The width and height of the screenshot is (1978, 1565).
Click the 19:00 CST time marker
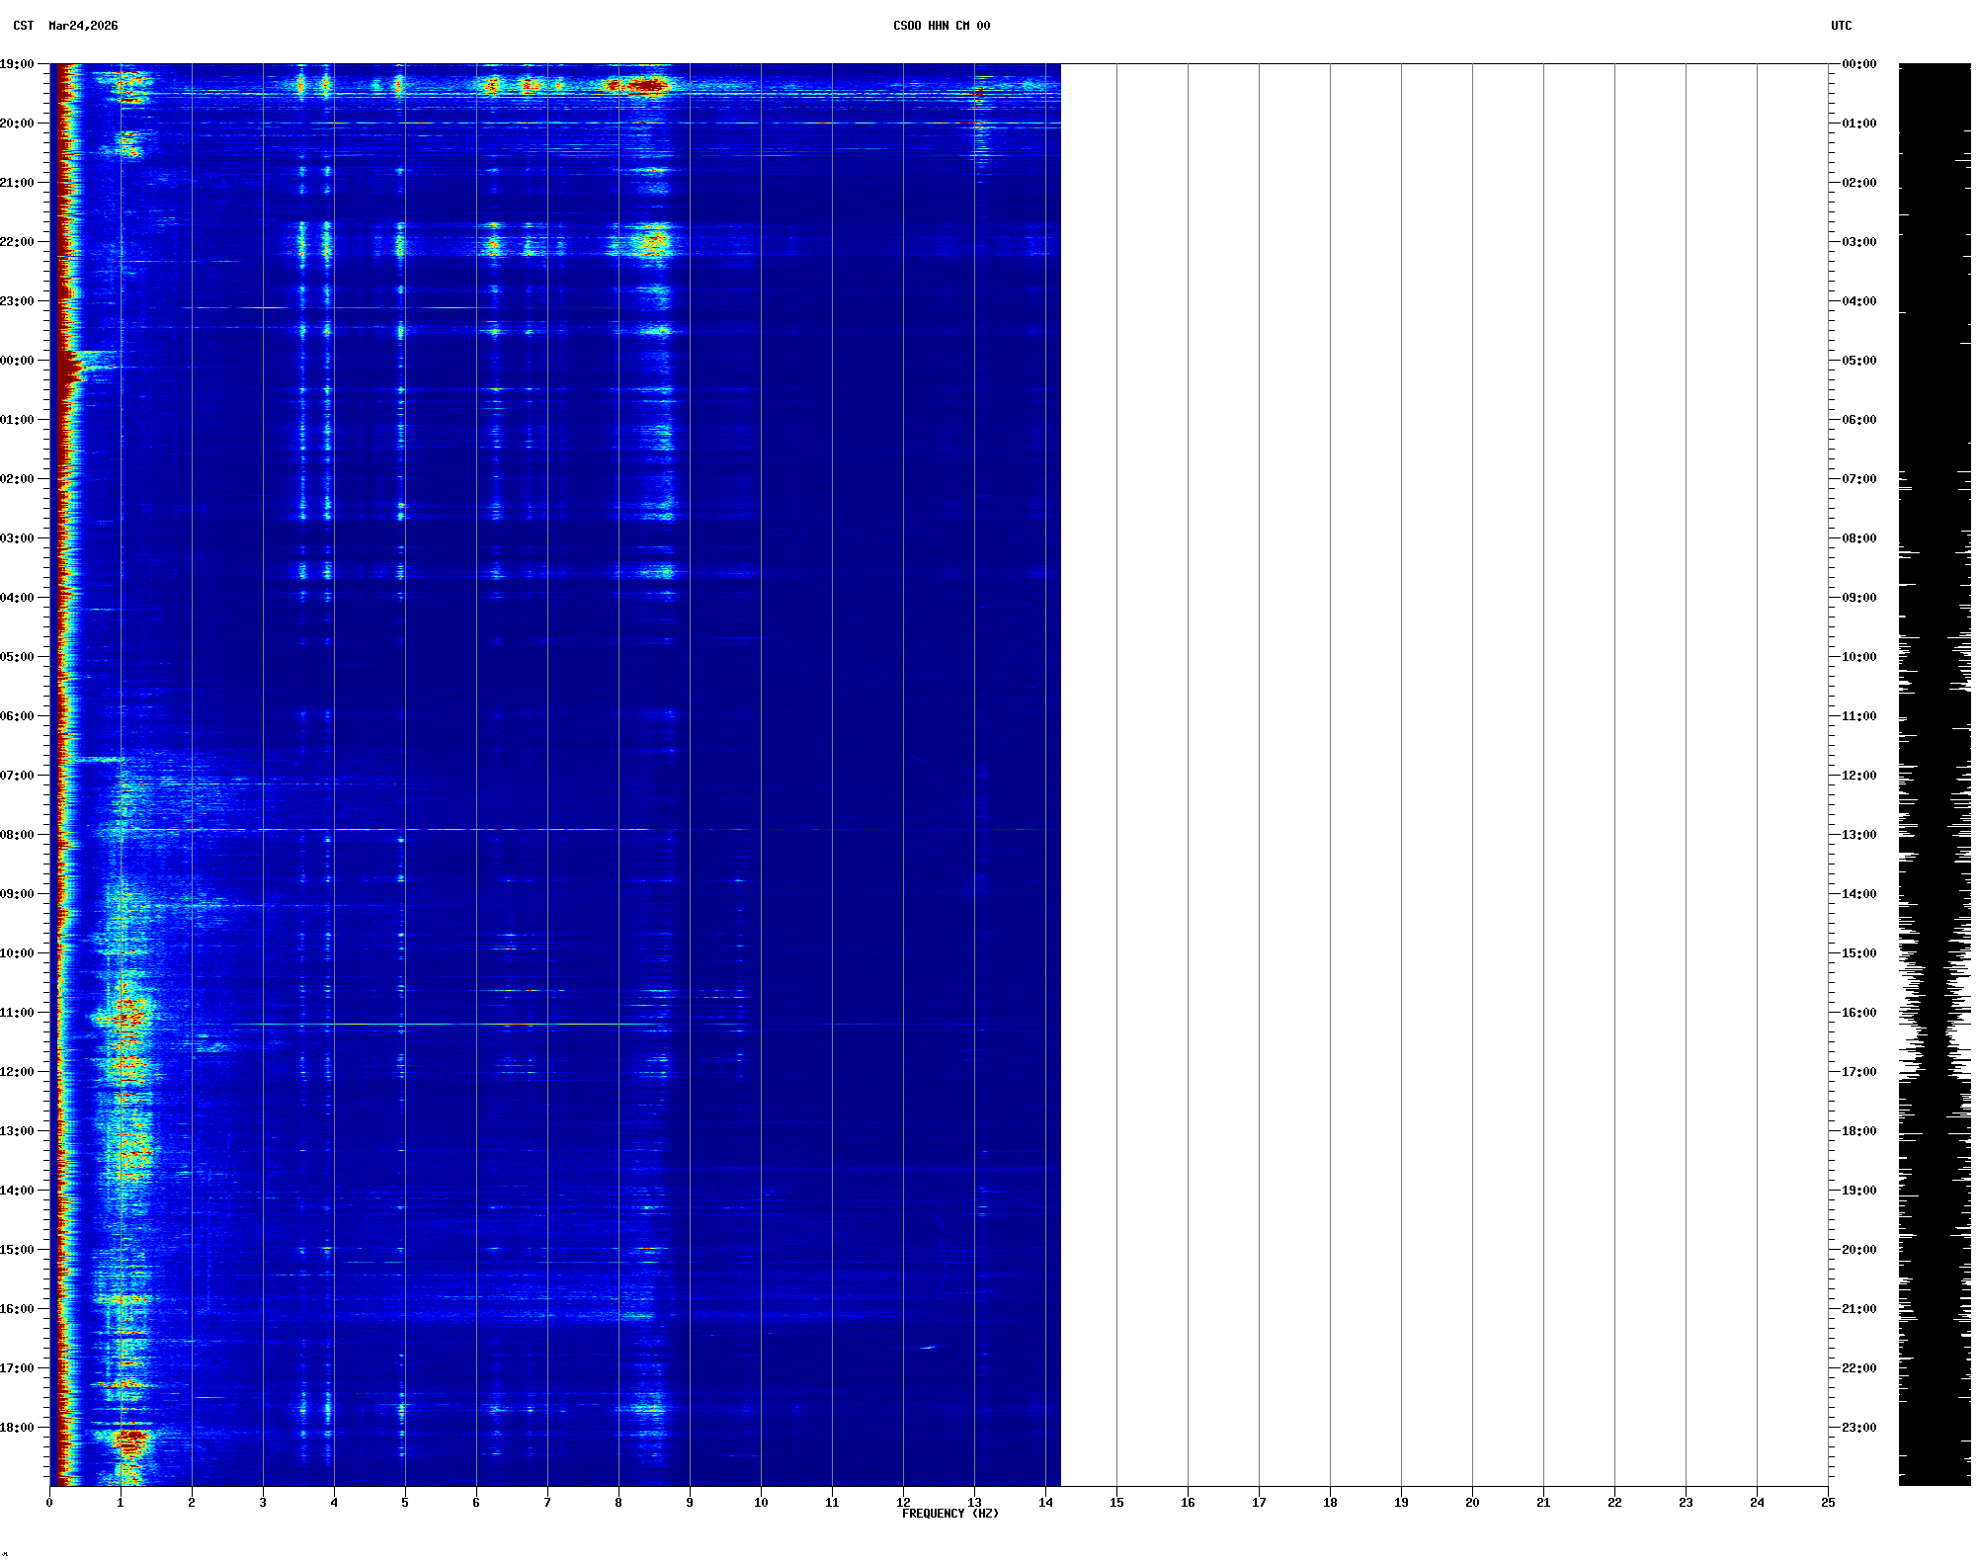(x=18, y=64)
